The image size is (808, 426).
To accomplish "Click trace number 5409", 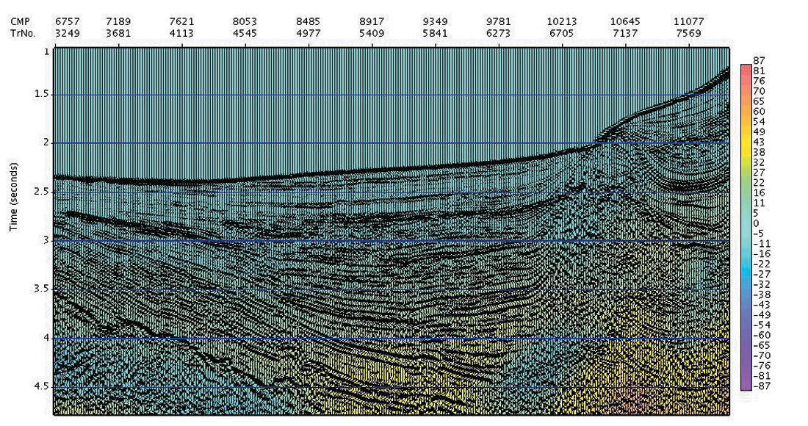I will click(372, 34).
